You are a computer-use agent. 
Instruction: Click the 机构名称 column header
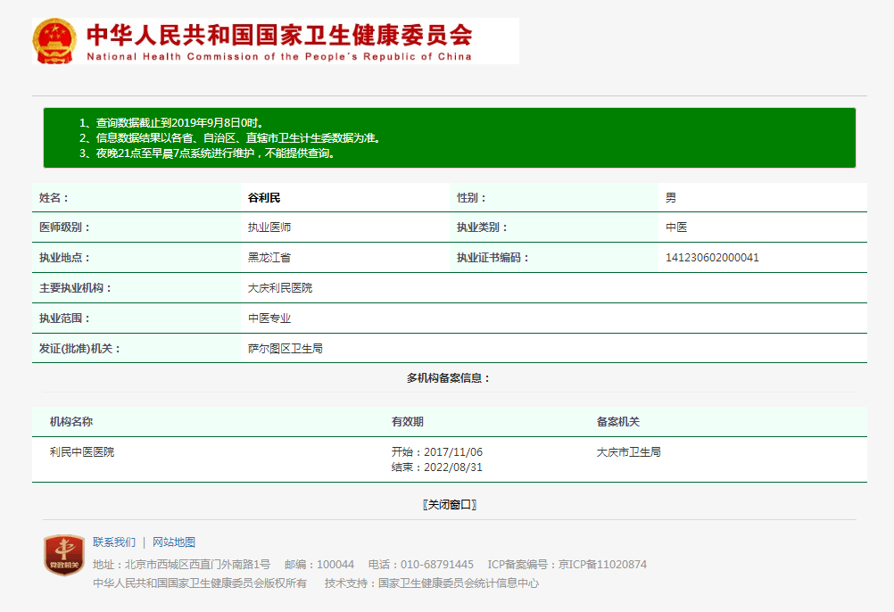(71, 422)
